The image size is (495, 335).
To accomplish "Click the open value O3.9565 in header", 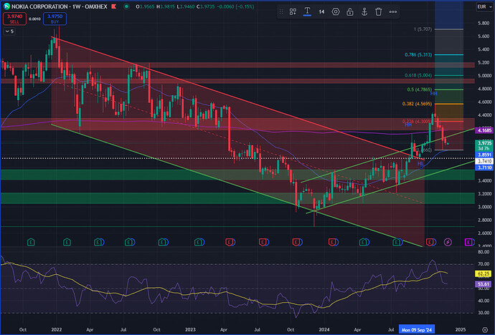I will (x=145, y=6).
